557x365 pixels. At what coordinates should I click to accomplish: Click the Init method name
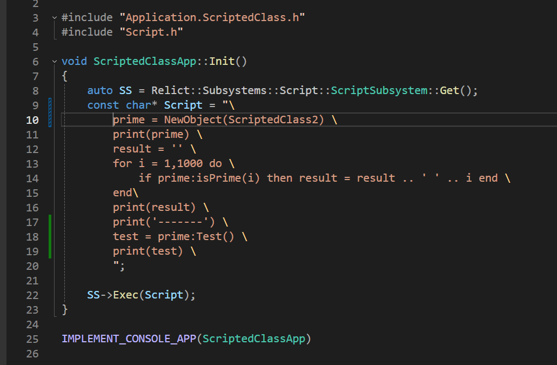pos(222,61)
